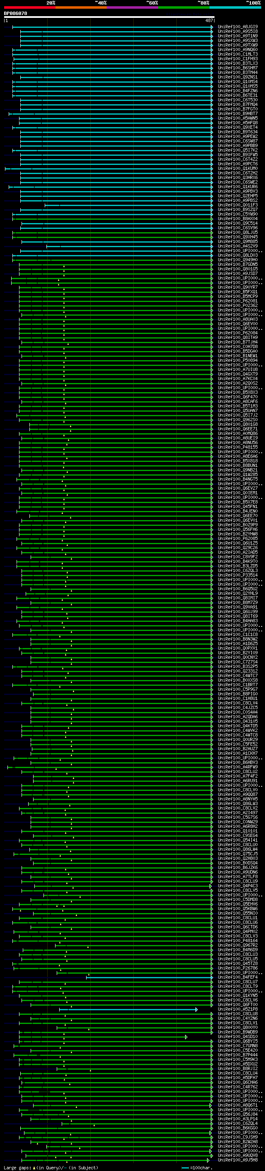Open entry UniRef100_C6SW87
The image size is (265, 1171).
coord(238,141)
